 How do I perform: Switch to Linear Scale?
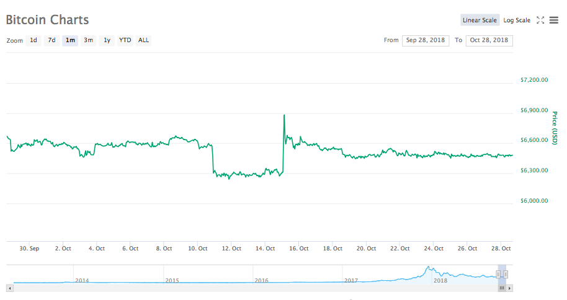480,20
